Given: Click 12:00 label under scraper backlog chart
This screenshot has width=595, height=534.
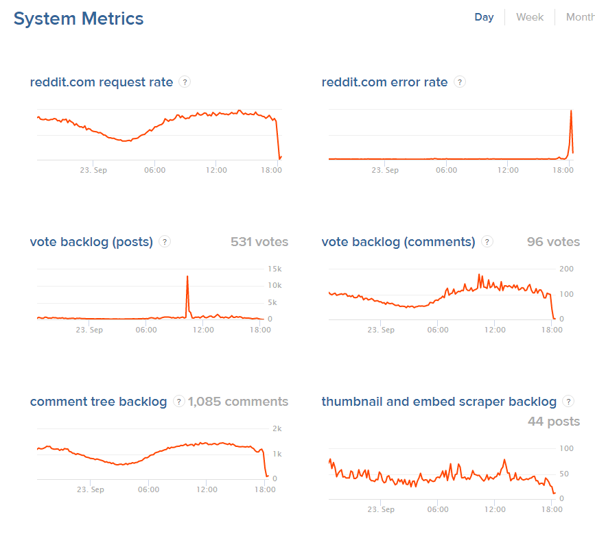Looking at the screenshot, I should [495, 509].
